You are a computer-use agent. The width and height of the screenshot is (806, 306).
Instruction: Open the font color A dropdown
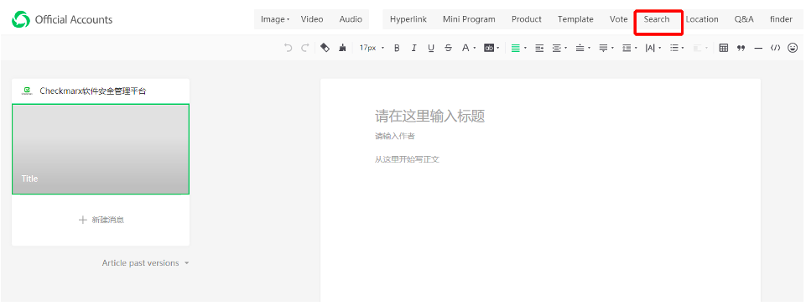[468, 48]
